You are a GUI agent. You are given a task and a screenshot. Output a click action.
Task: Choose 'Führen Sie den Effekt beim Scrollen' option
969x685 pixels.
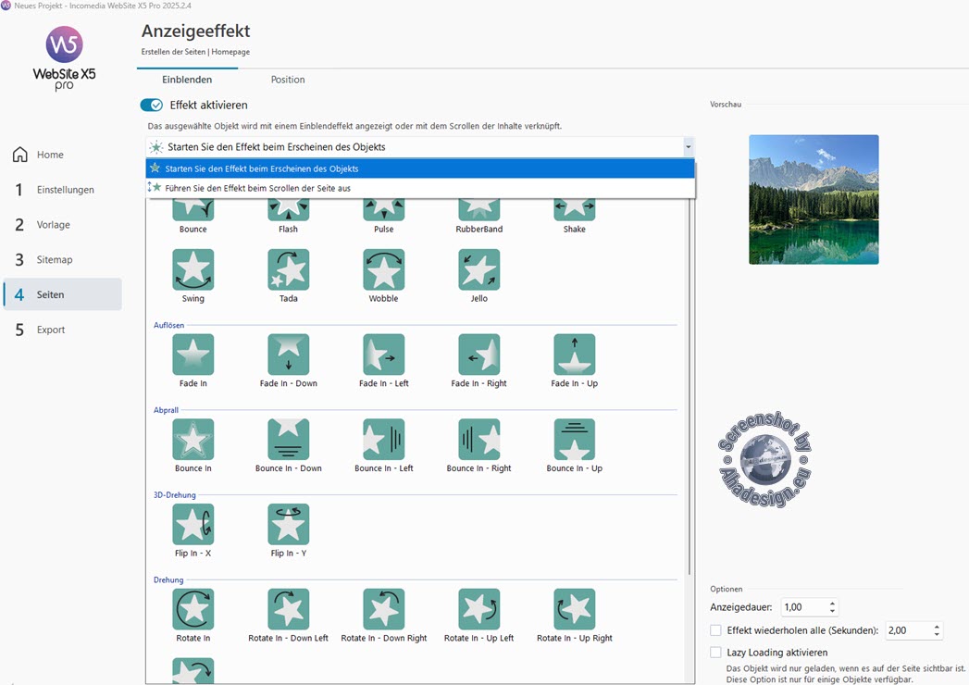pyautogui.click(x=420, y=188)
